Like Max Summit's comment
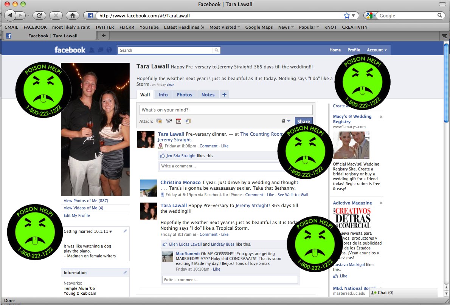450x305 pixels. click(216, 269)
